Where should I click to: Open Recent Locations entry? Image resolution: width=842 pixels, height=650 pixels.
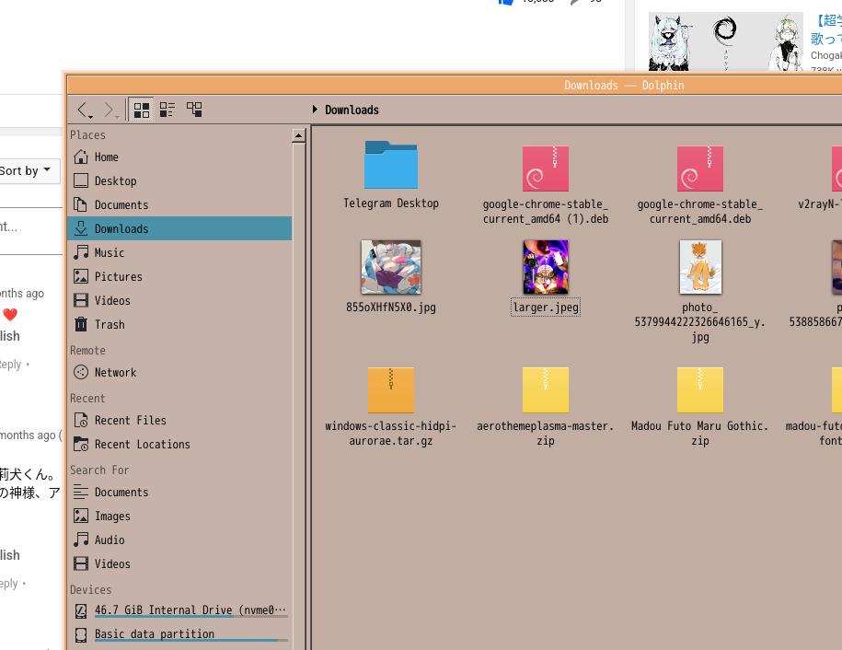coord(179,445)
